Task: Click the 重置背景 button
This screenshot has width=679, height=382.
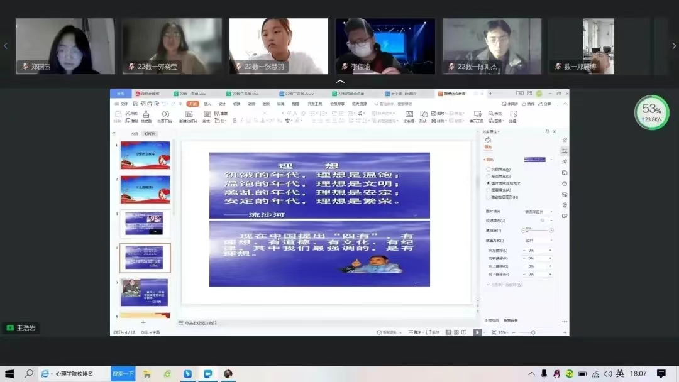Action: [511, 320]
